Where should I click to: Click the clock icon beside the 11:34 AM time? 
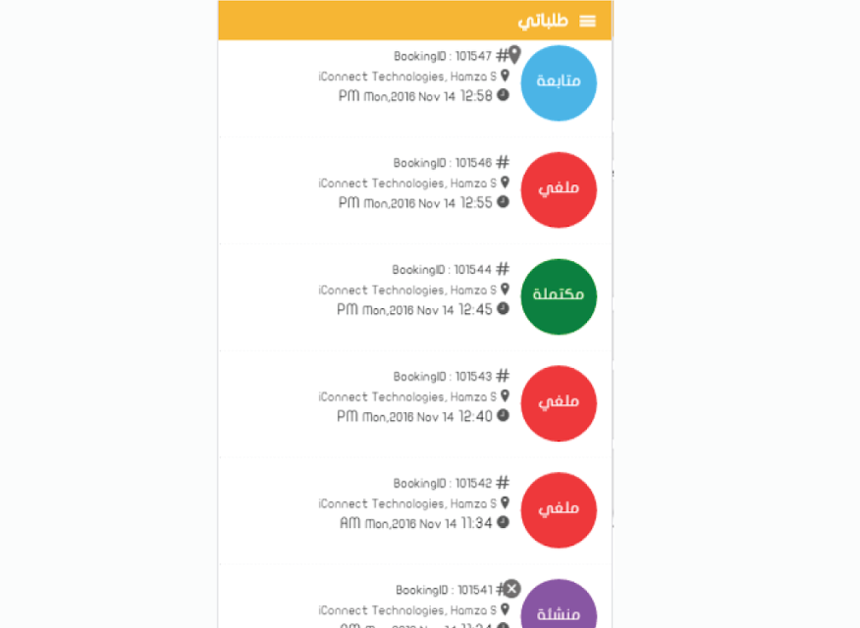coord(503,522)
